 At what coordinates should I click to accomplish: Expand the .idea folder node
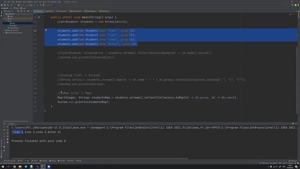pyautogui.click(x=6, y=16)
